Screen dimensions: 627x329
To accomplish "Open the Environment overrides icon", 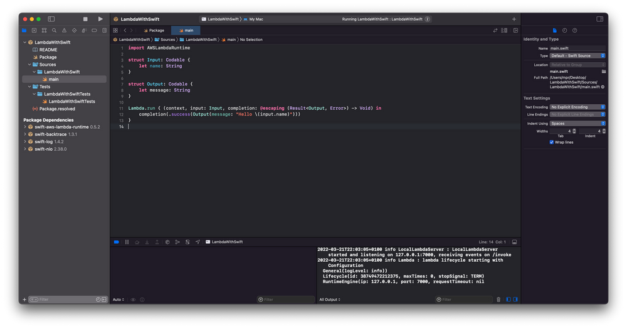I will (187, 242).
